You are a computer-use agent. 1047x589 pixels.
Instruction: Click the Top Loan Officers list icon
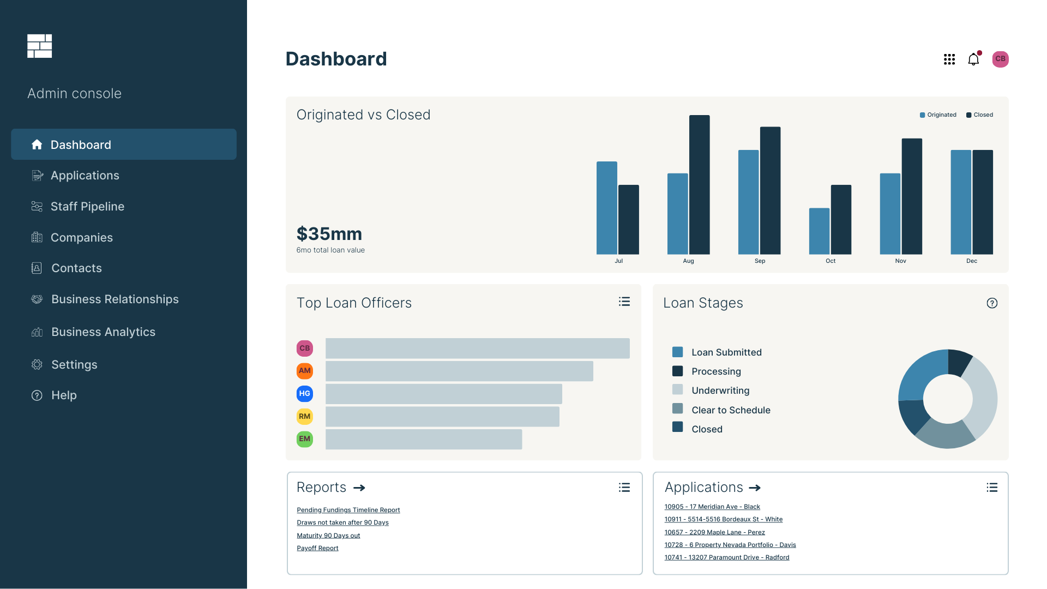(x=624, y=302)
